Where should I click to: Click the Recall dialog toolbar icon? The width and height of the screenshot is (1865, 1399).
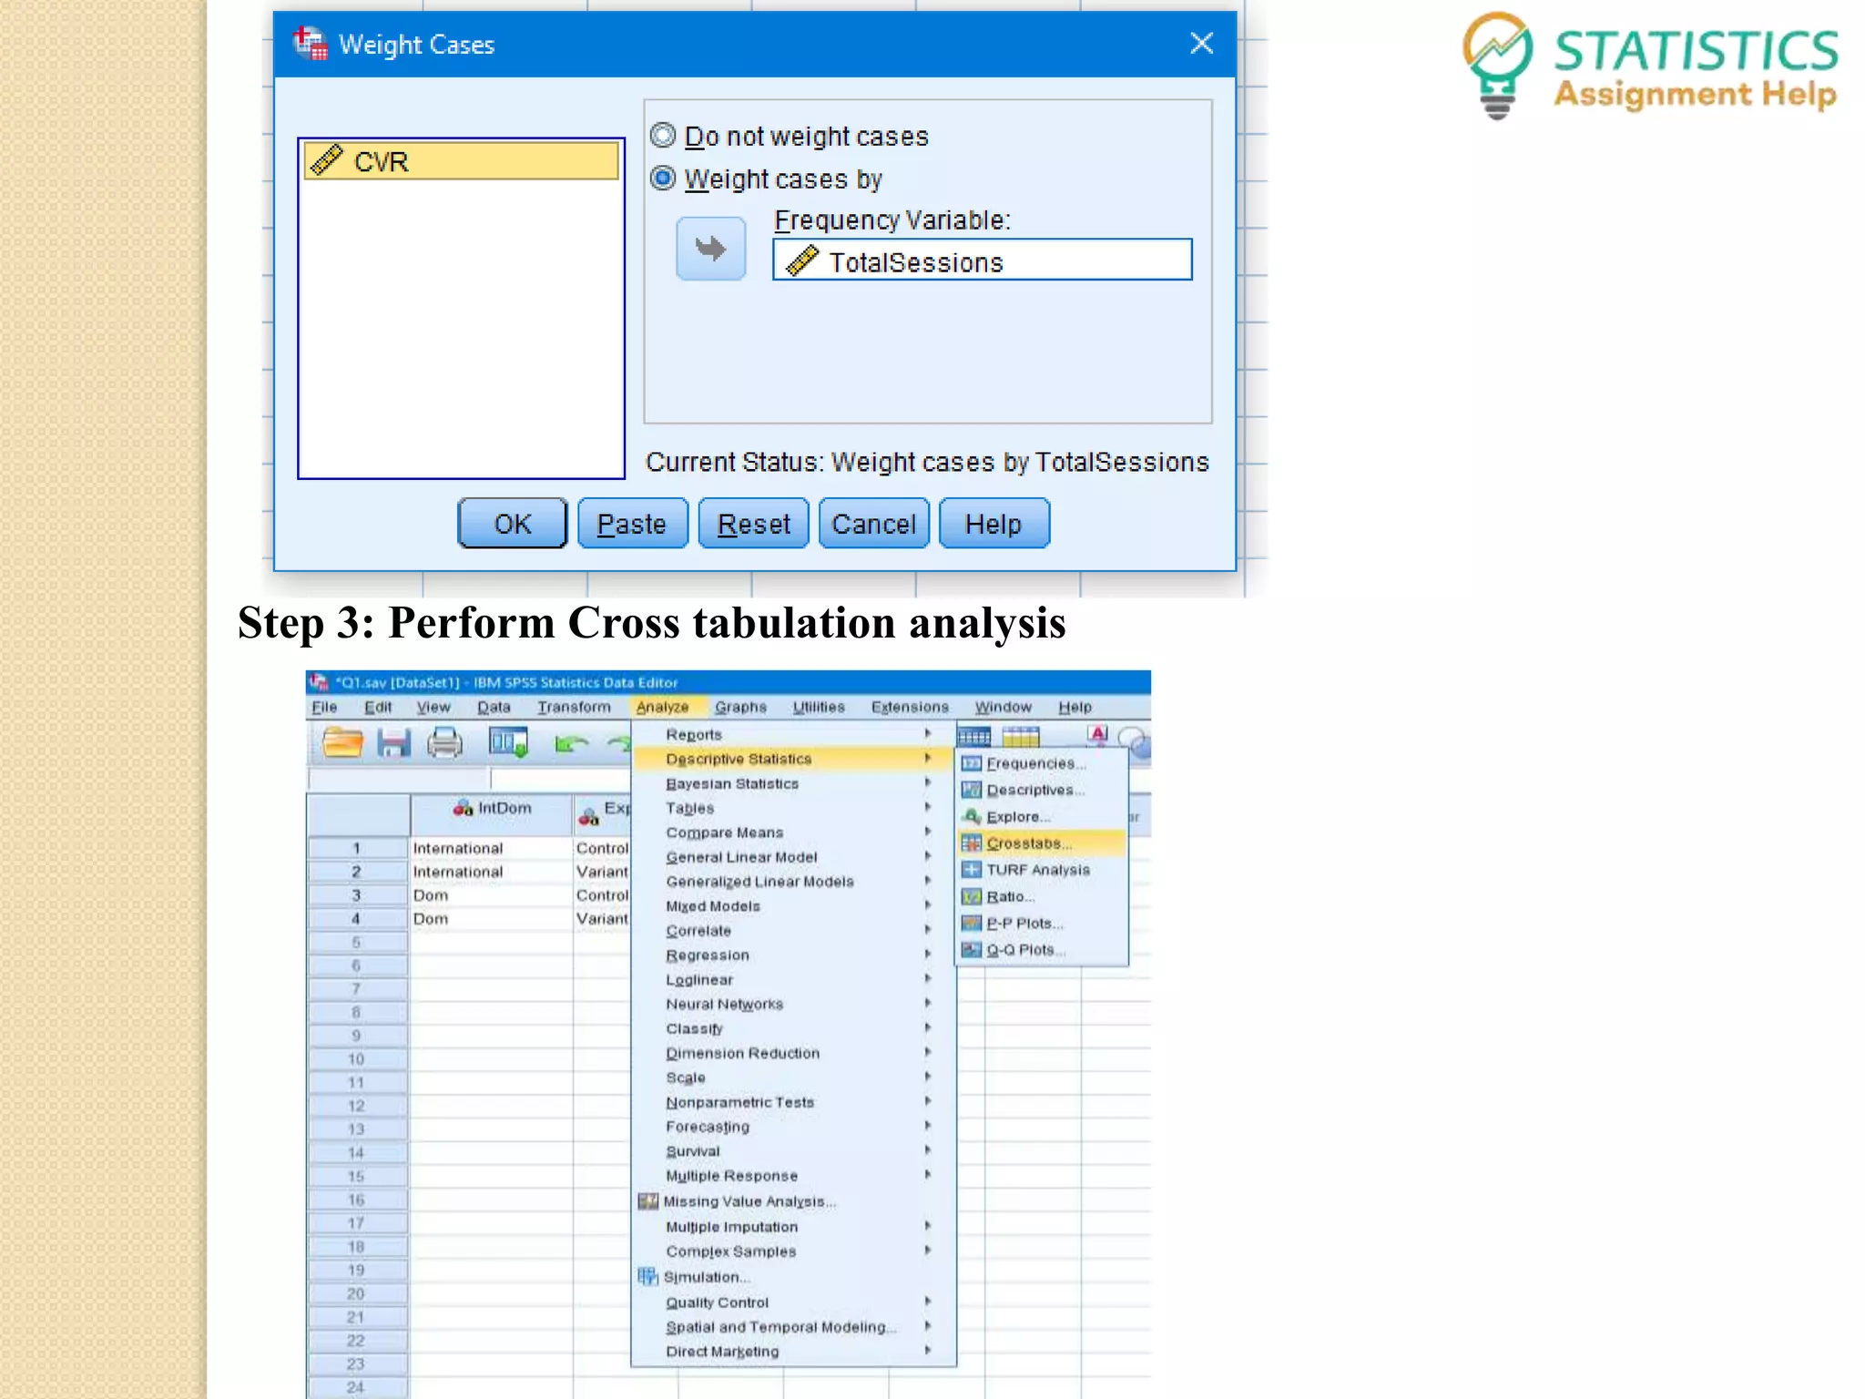click(x=508, y=743)
